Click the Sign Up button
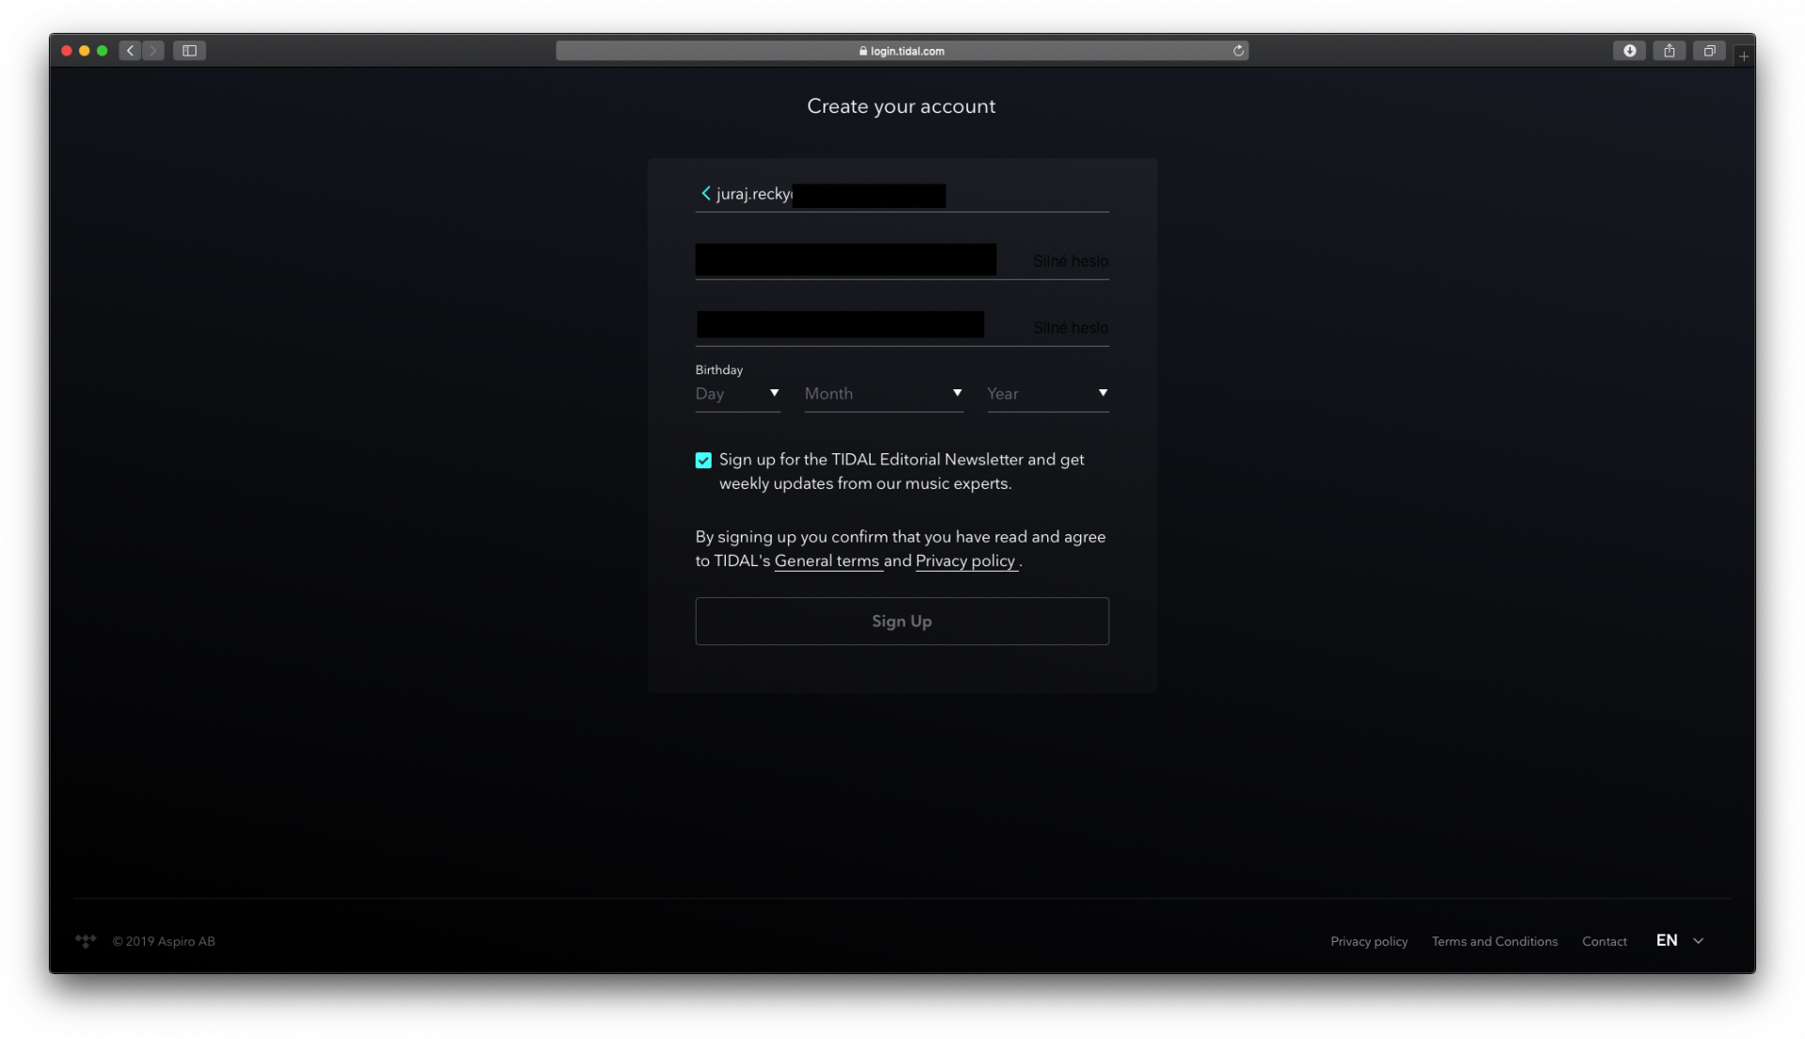1805x1039 pixels. coord(902,621)
